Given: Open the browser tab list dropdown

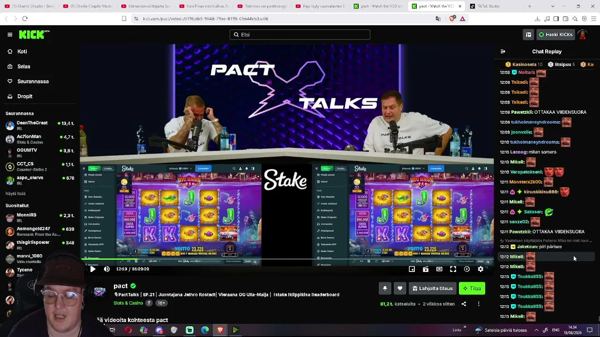Looking at the screenshot, I should tap(553, 6).
